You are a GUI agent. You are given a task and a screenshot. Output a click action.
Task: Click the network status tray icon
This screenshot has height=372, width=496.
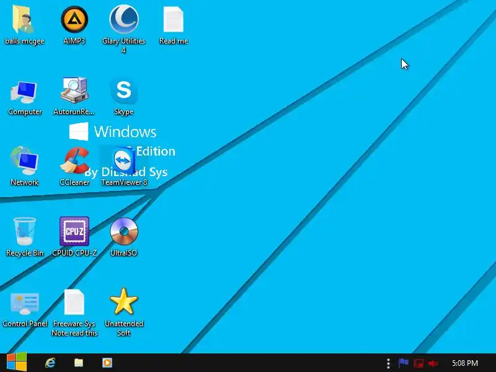tap(418, 363)
